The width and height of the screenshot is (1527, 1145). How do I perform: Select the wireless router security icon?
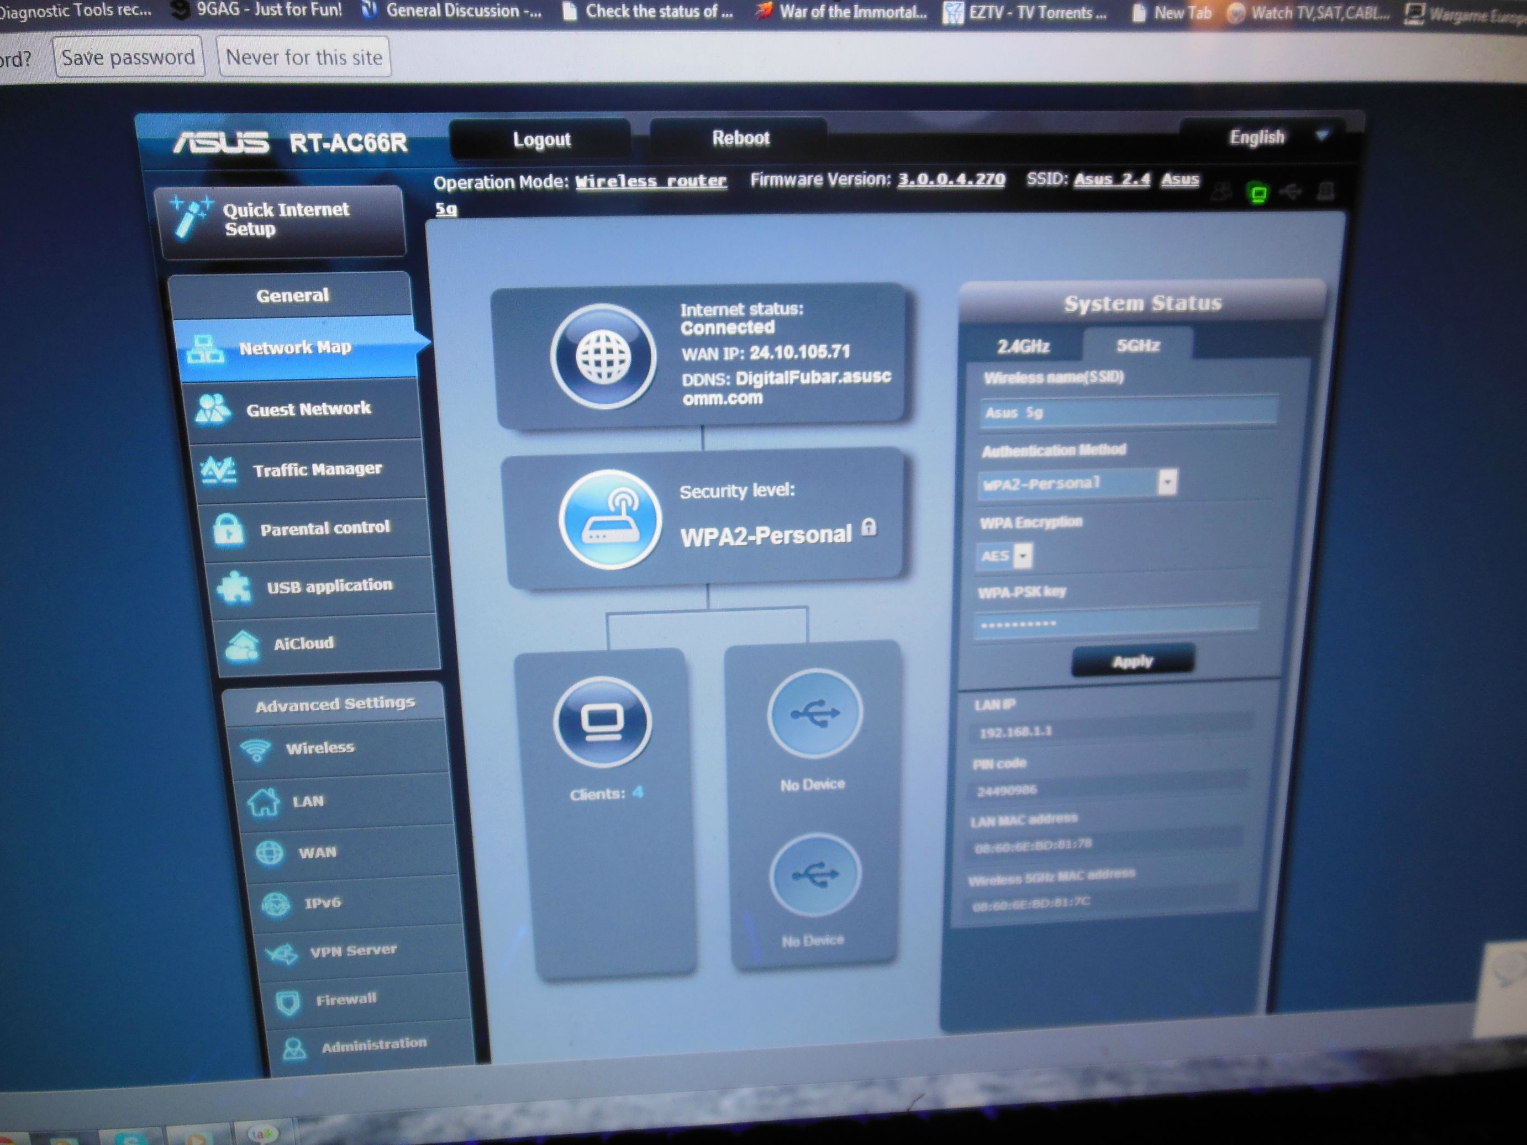tap(610, 520)
